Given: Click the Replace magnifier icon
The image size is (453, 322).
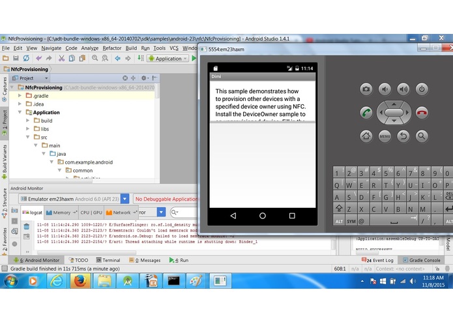Looking at the screenshot, I should [x=105, y=58].
